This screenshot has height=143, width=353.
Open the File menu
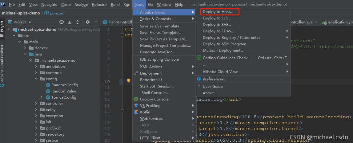[x=12, y=5]
